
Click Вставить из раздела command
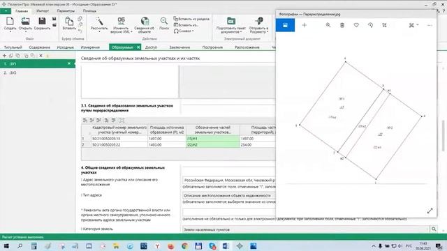pos(191,19)
